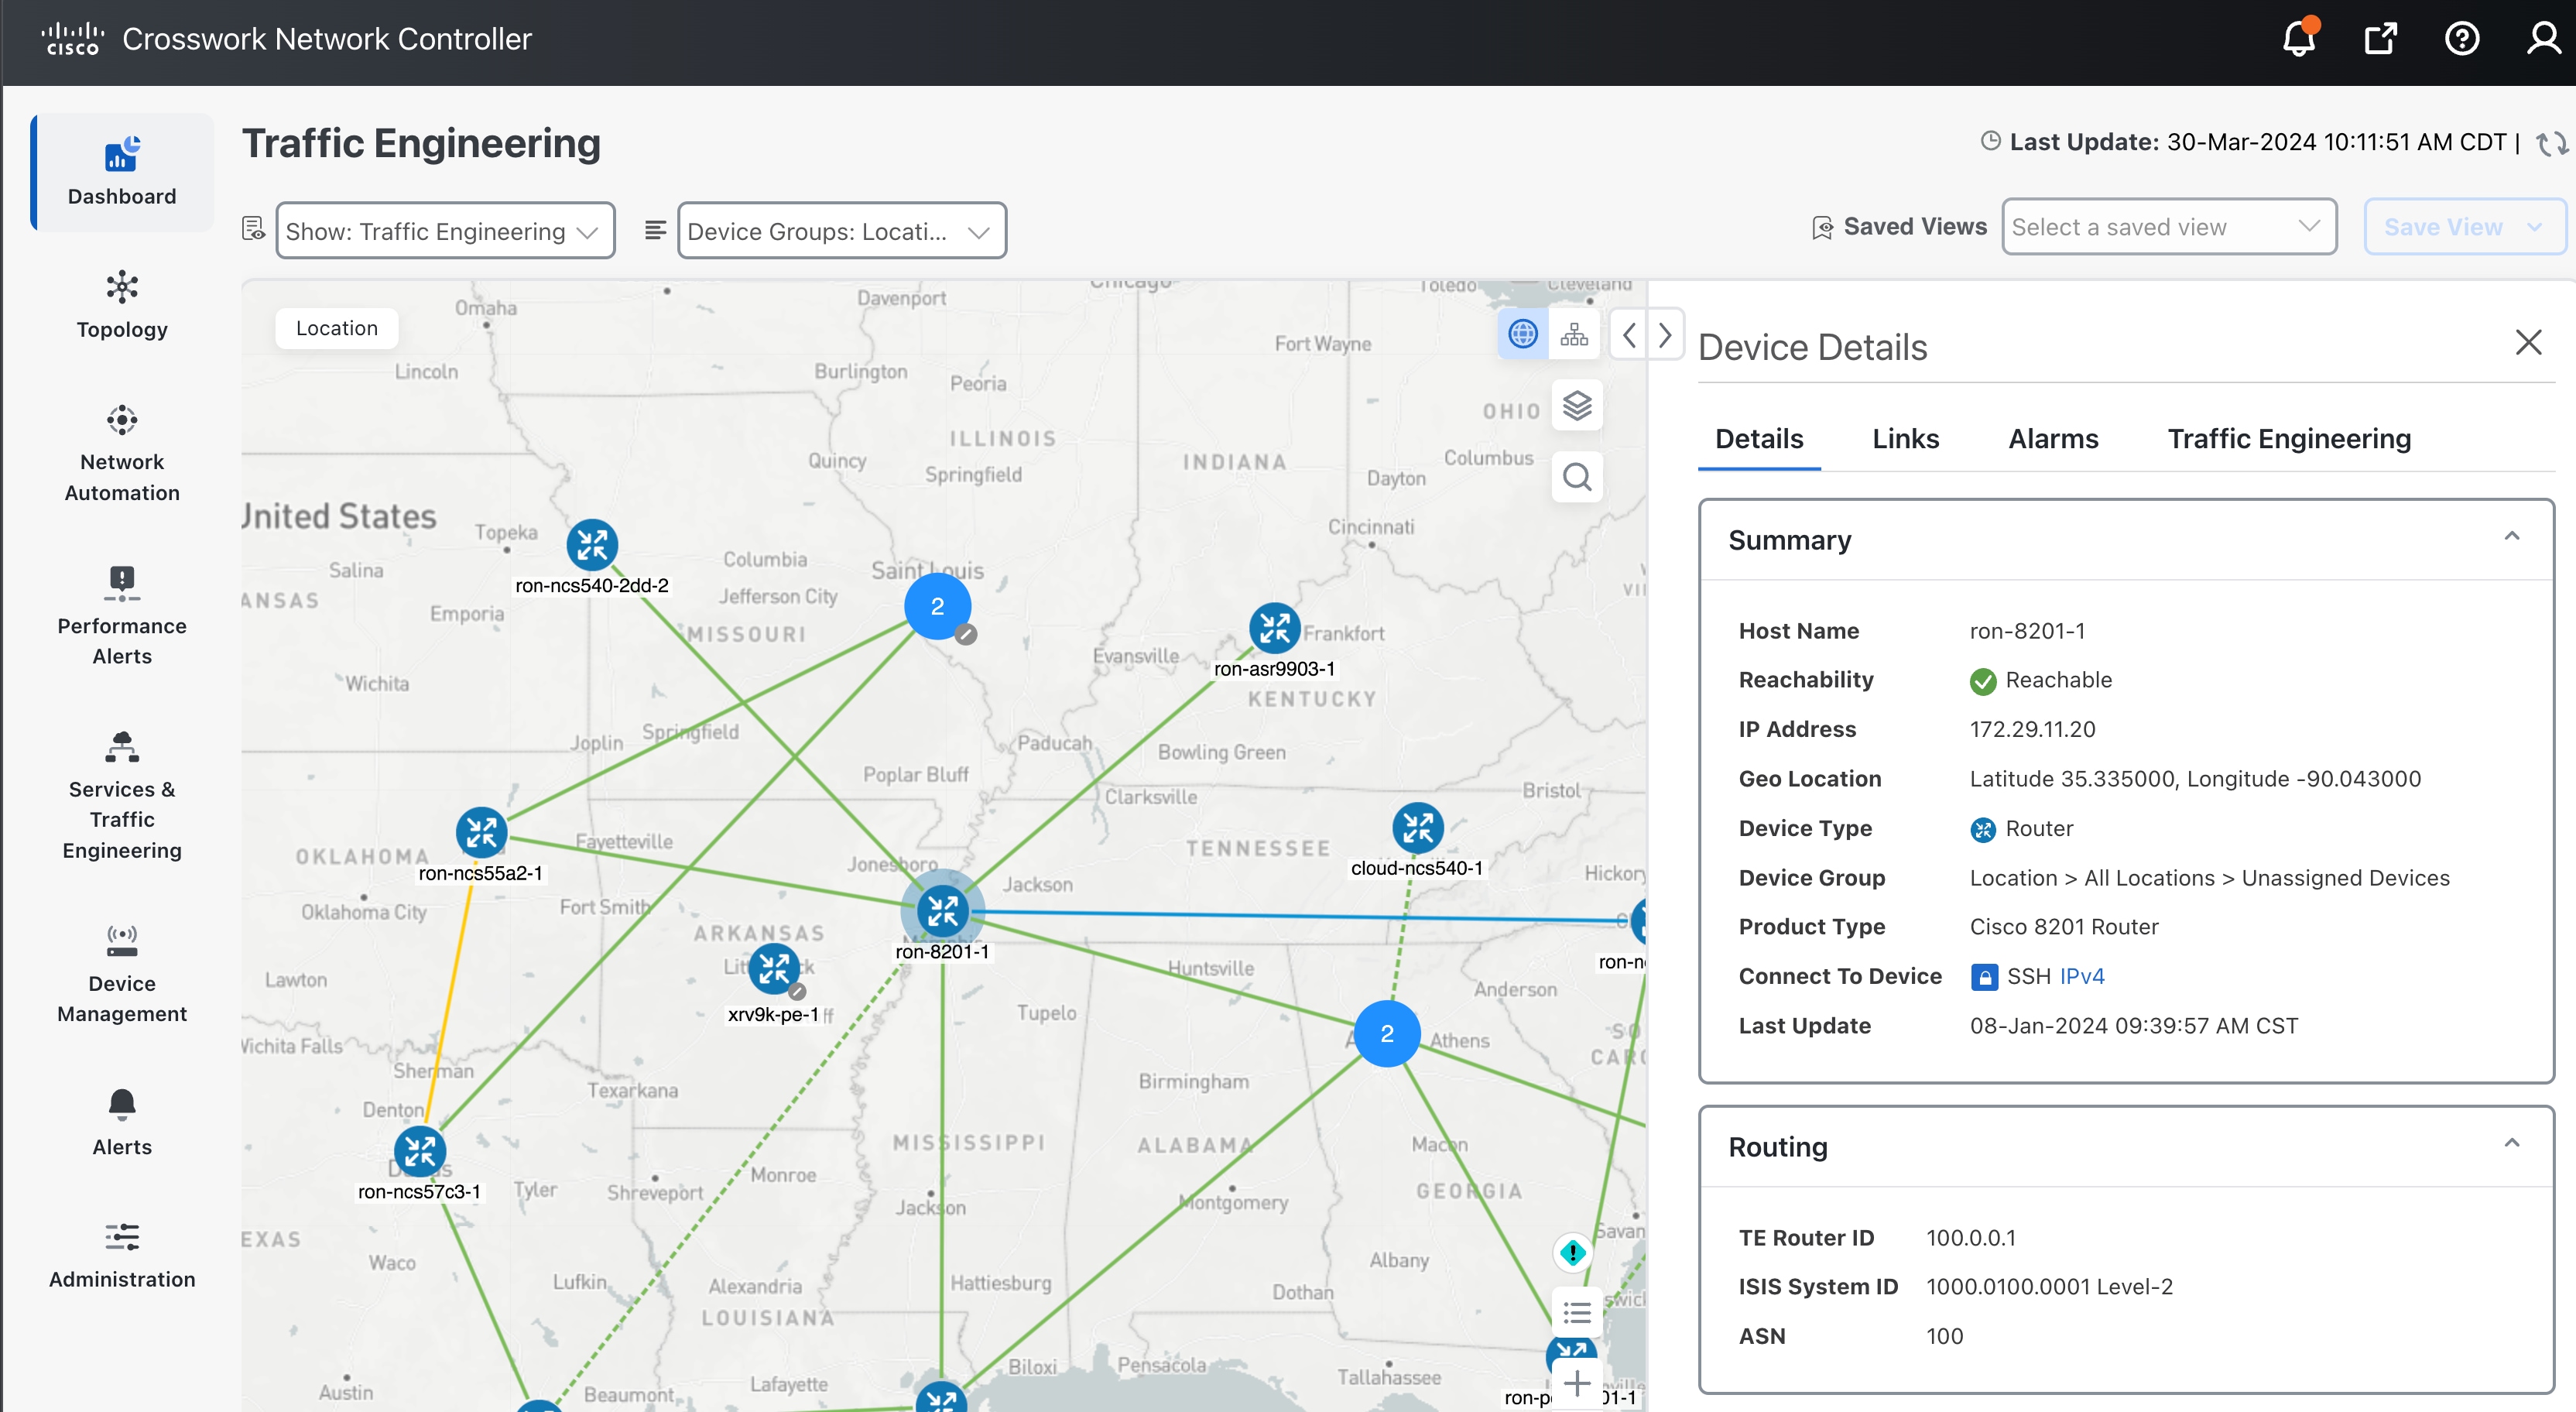Viewport: 2576px width, 1412px height.
Task: Switch to the Details tab
Action: 1759,439
